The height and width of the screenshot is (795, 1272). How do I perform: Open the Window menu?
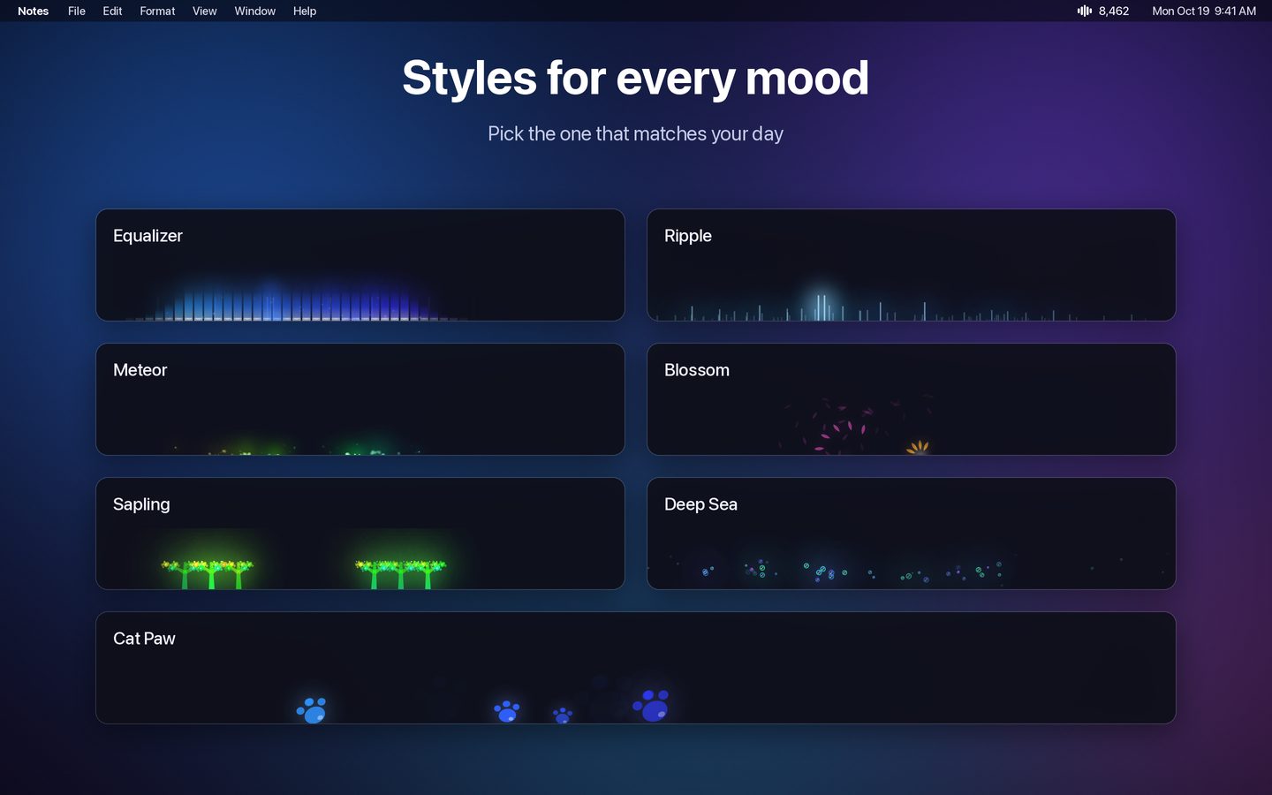[255, 11]
